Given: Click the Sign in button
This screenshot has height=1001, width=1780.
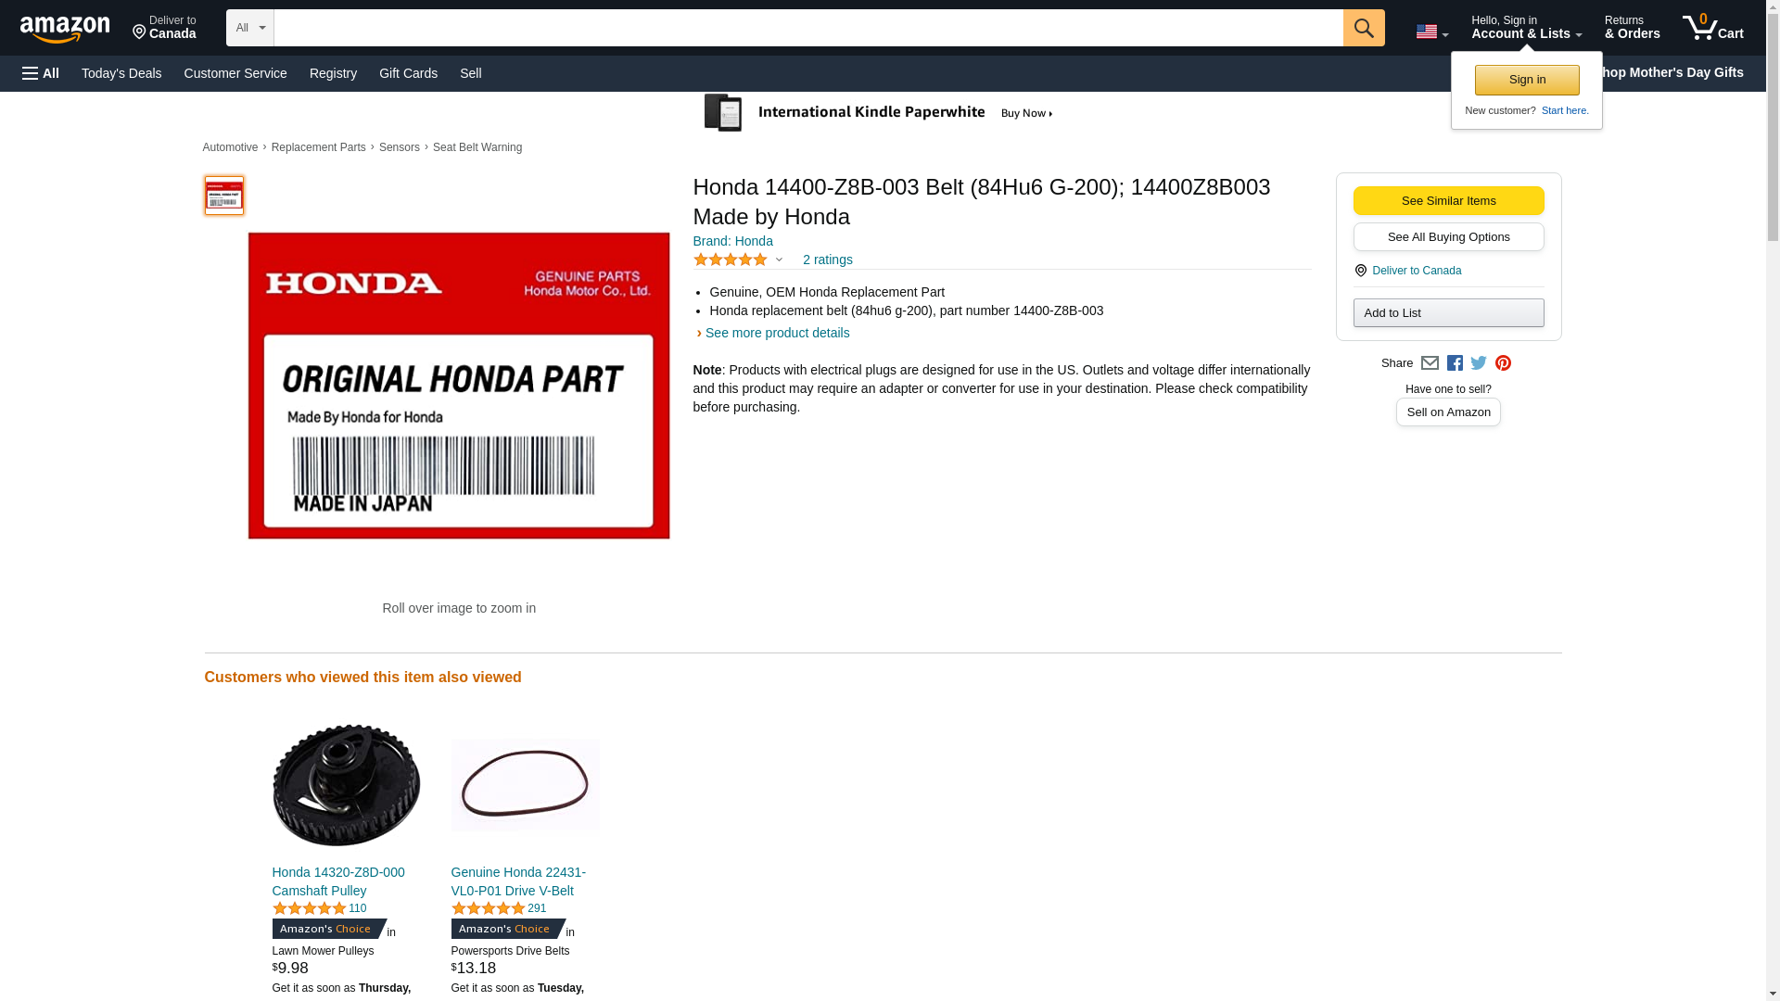Looking at the screenshot, I should (x=1527, y=80).
